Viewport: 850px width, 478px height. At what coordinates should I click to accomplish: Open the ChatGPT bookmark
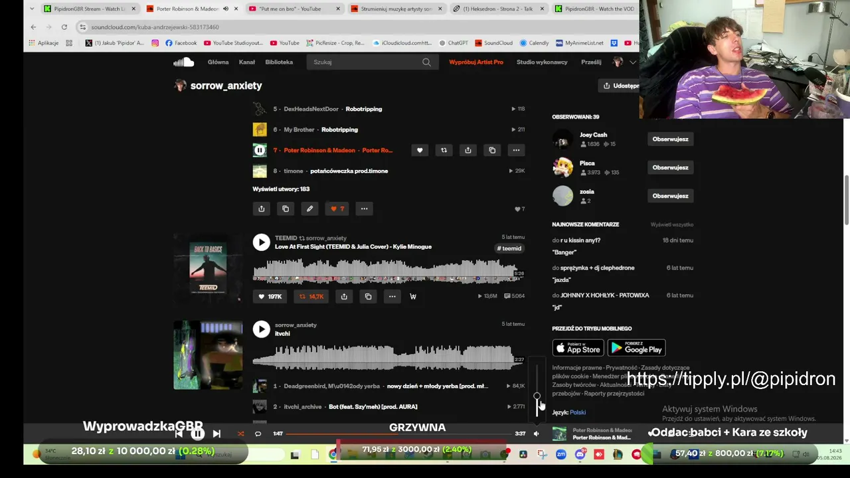point(454,43)
